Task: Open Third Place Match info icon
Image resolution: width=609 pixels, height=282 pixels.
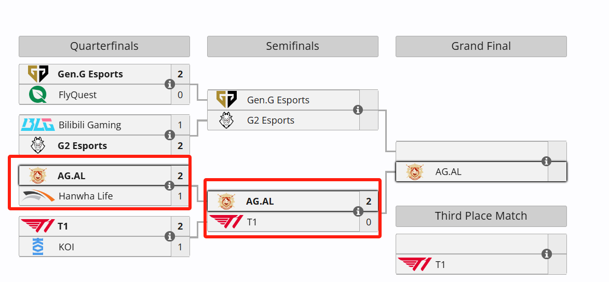Action: tap(547, 254)
